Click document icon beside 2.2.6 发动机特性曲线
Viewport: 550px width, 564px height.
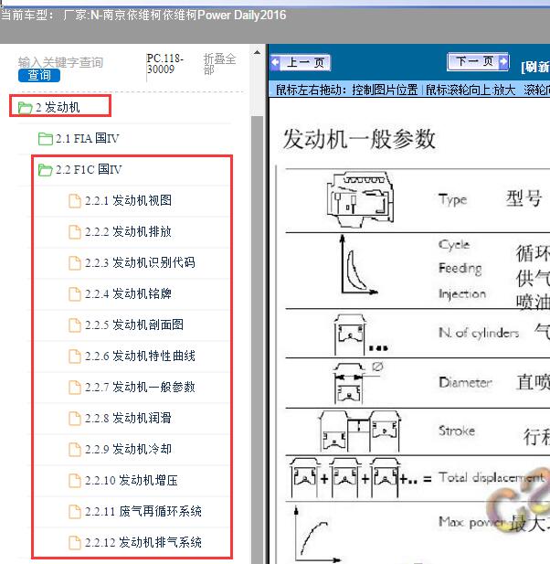pos(74,356)
